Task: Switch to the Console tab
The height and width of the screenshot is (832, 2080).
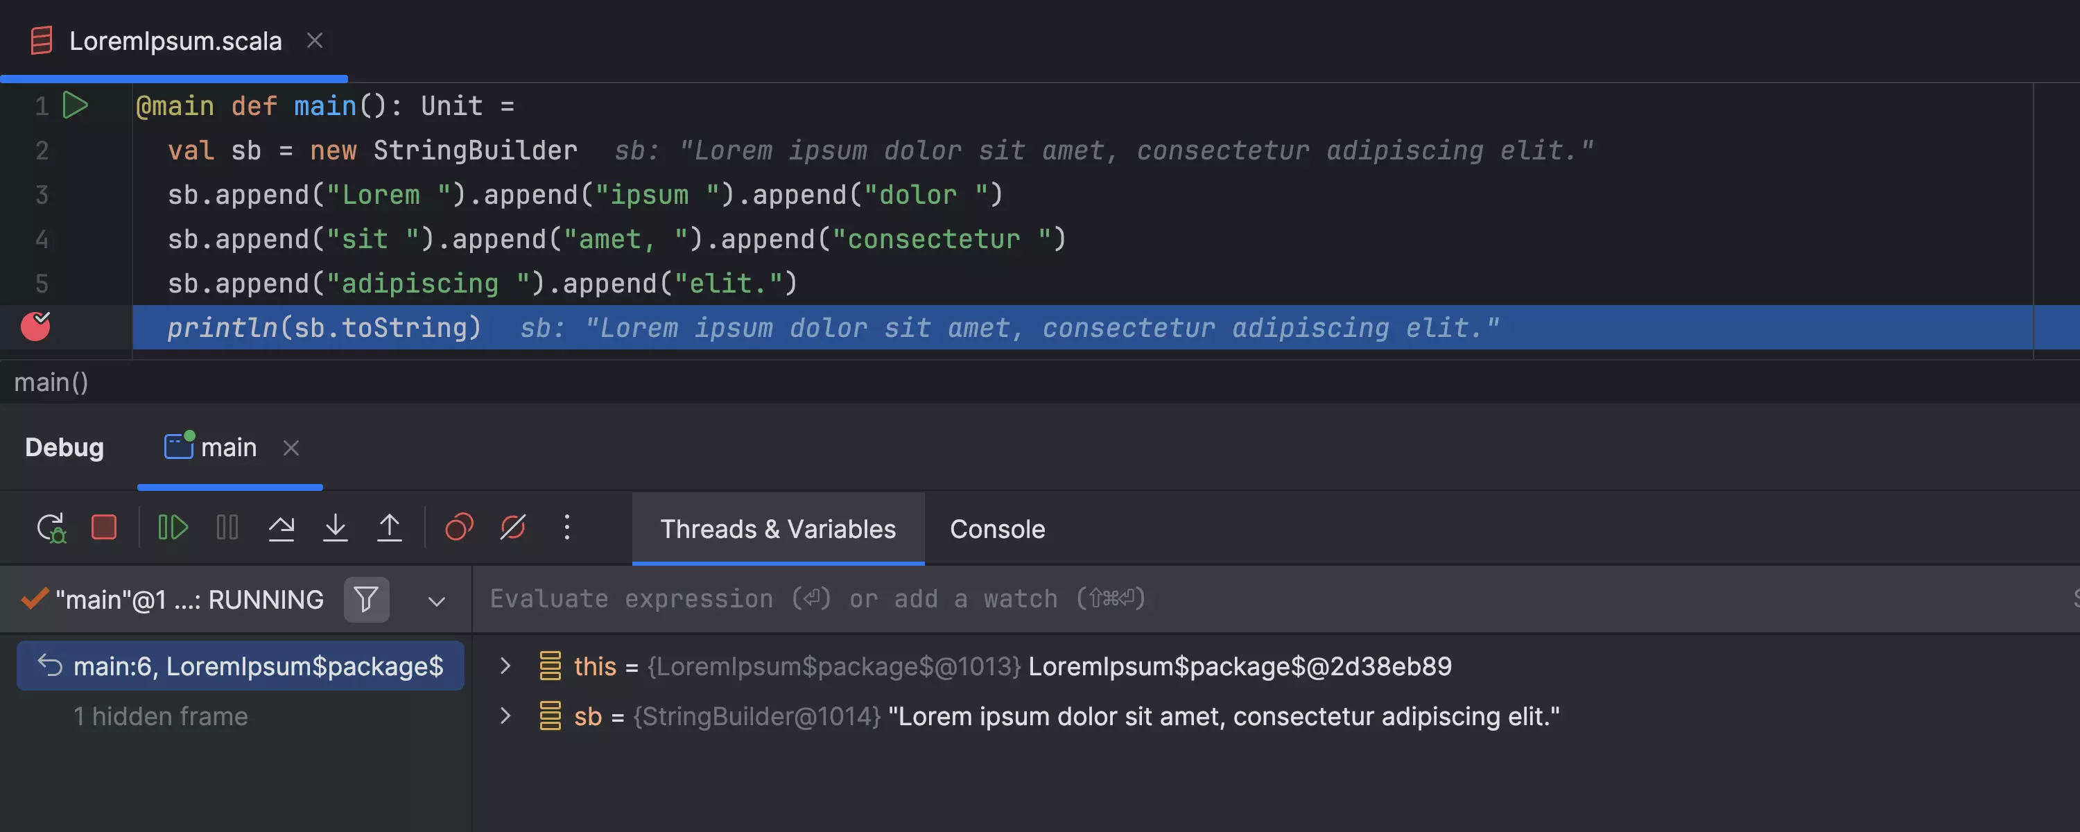Action: coord(996,529)
